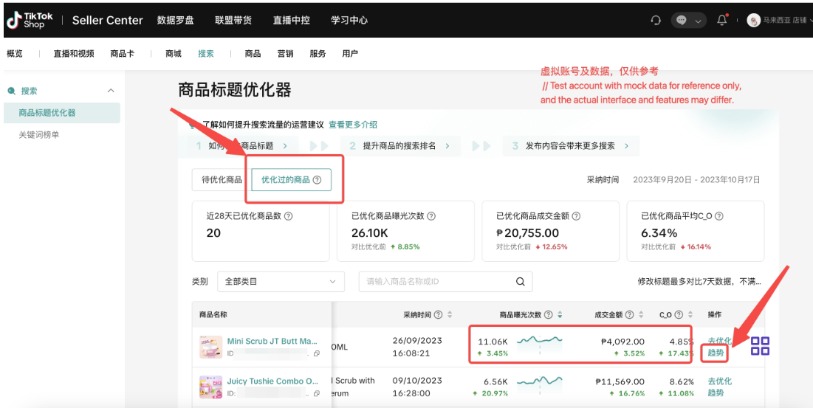Open 联盟带货 in top navigation

tap(233, 20)
